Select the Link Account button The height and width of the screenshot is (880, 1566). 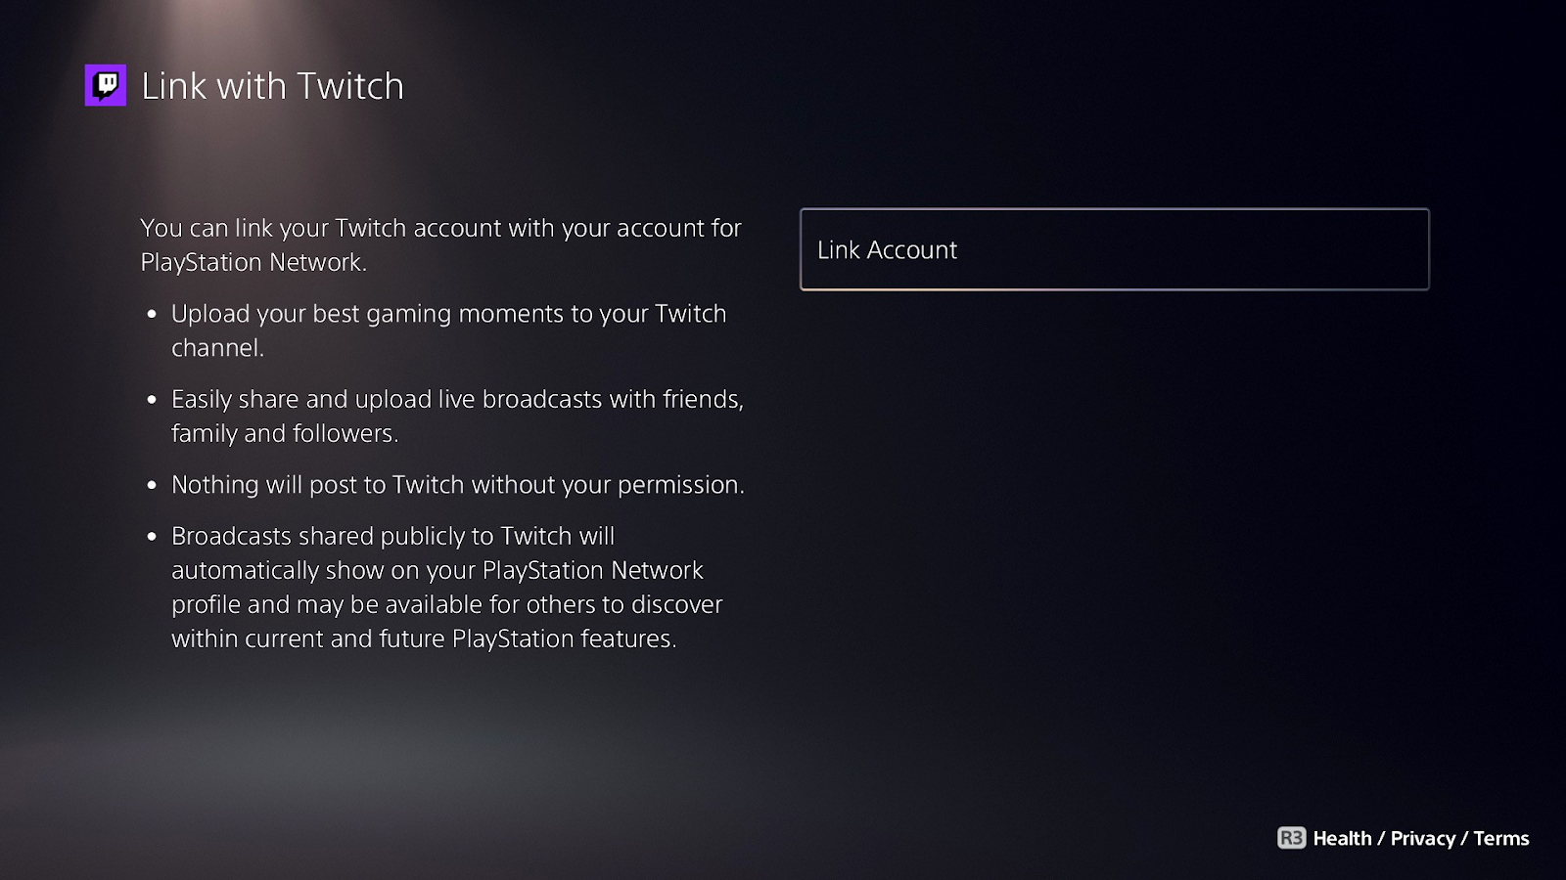click(x=1114, y=249)
